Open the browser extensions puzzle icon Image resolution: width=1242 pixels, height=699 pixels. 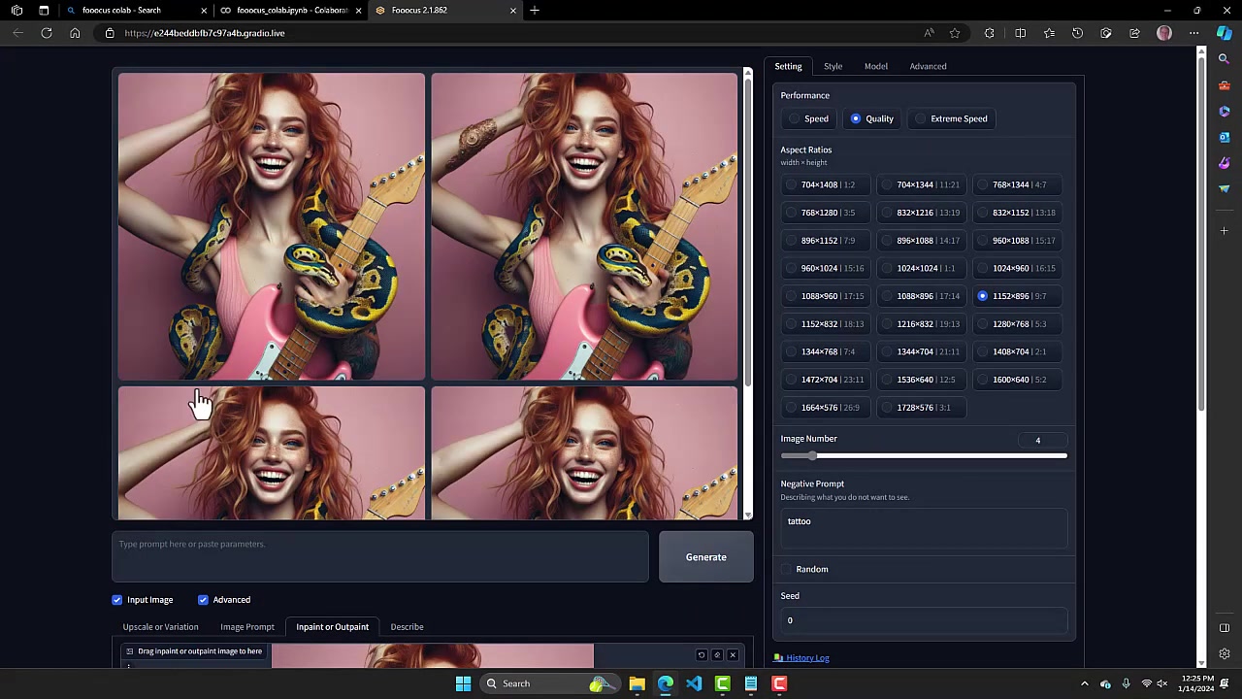[x=989, y=33]
